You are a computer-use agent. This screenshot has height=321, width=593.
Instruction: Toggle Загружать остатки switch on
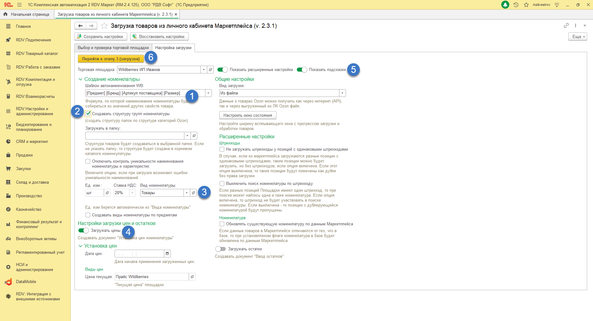pos(221,249)
